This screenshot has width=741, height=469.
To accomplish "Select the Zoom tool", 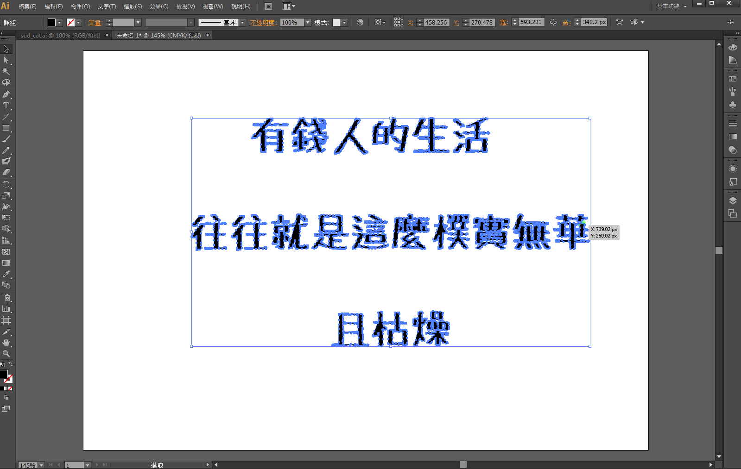I will tap(6, 354).
